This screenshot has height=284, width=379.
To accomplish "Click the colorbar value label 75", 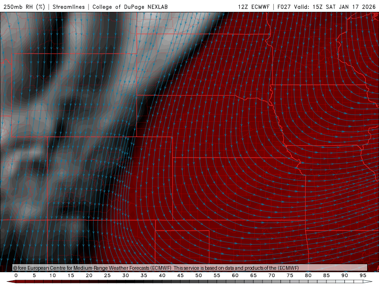I will pyautogui.click(x=290, y=275).
